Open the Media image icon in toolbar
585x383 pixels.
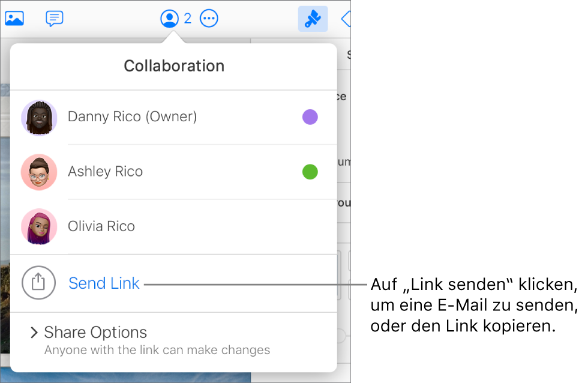pos(14,18)
